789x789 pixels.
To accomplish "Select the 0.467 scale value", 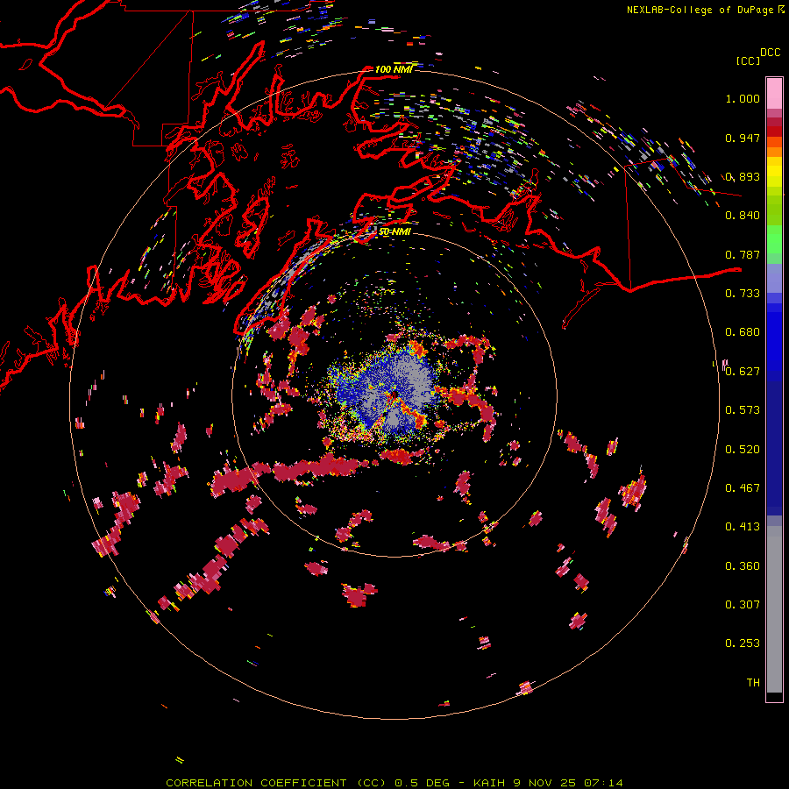I will [x=743, y=488].
